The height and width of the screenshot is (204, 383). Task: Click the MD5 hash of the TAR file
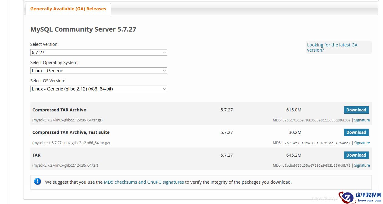[316, 165]
